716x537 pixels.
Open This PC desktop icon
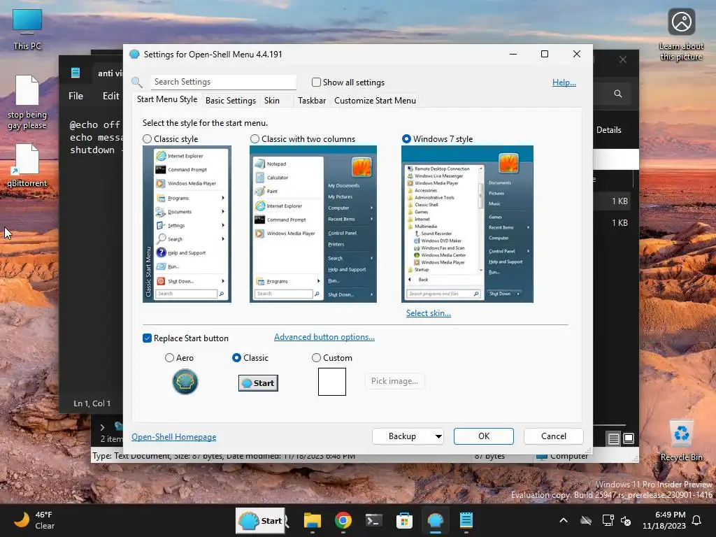(x=27, y=30)
